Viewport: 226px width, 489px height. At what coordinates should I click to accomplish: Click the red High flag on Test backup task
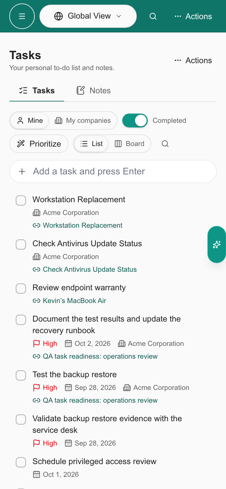[45, 388]
